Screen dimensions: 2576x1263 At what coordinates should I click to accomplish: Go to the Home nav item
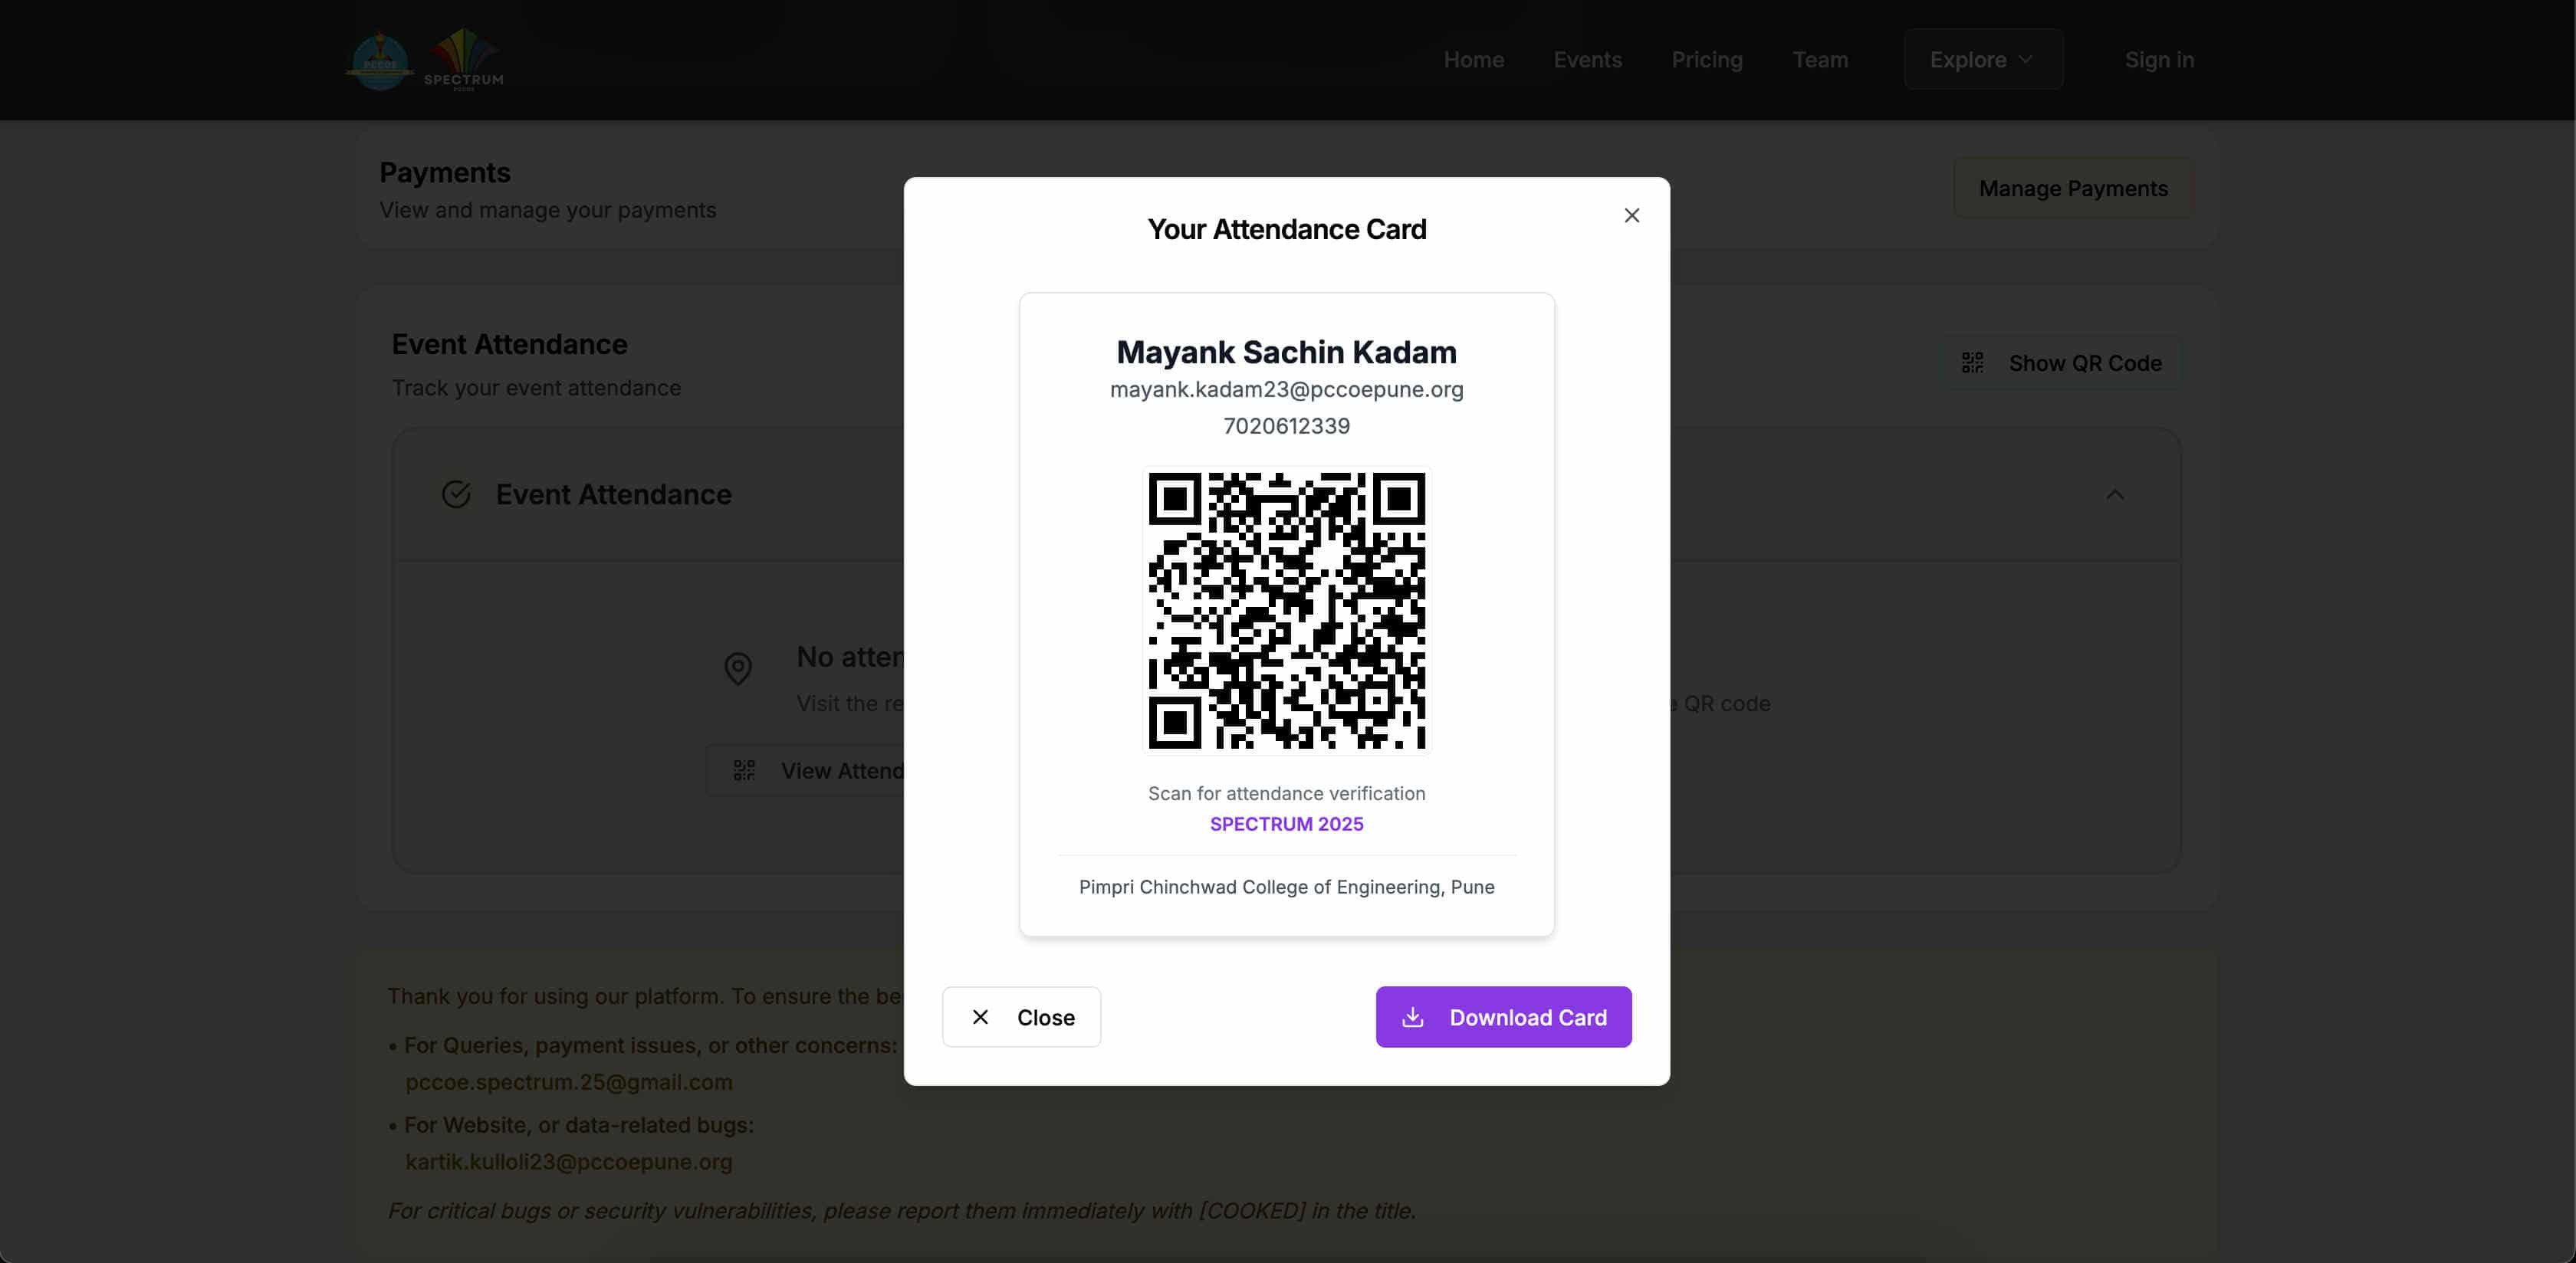coord(1473,60)
